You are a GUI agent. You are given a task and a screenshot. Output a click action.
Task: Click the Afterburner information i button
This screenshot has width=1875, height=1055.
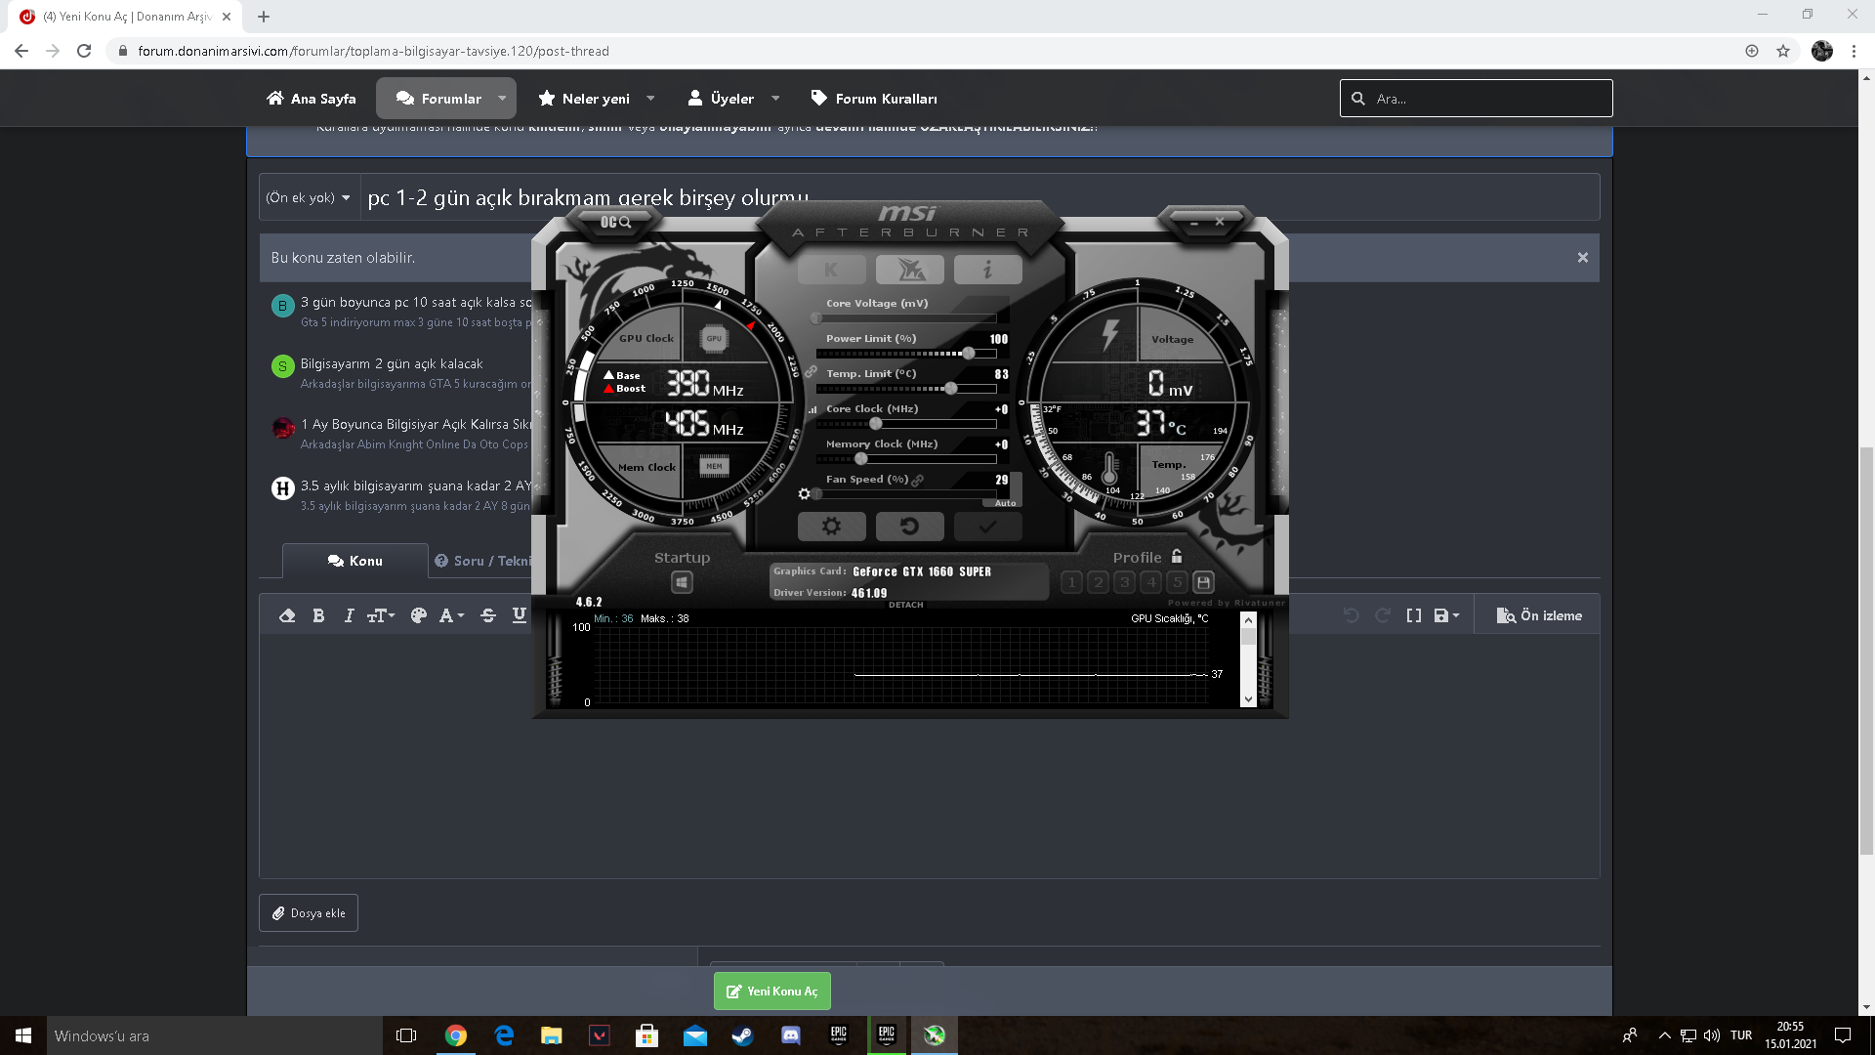pyautogui.click(x=987, y=270)
